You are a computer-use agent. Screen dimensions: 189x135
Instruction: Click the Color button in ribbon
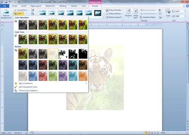pos(19,14)
